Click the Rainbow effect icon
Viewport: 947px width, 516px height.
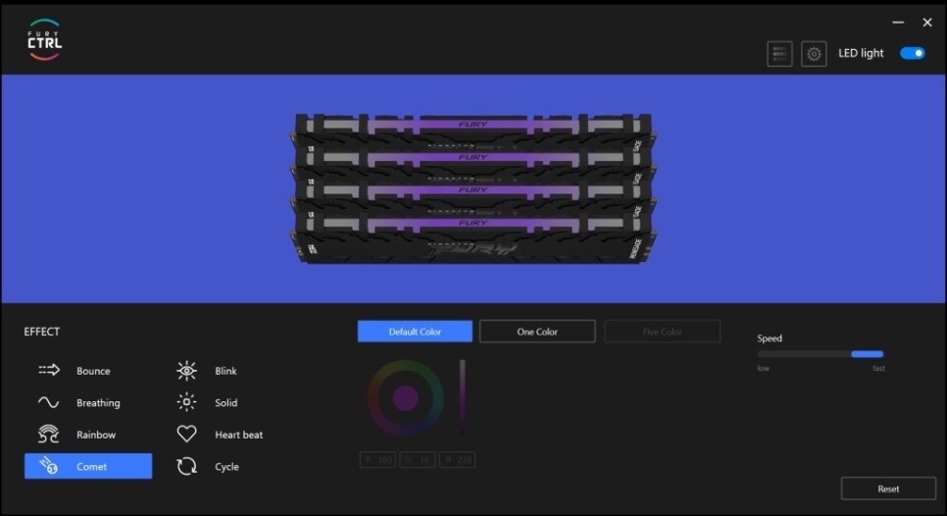(48, 434)
